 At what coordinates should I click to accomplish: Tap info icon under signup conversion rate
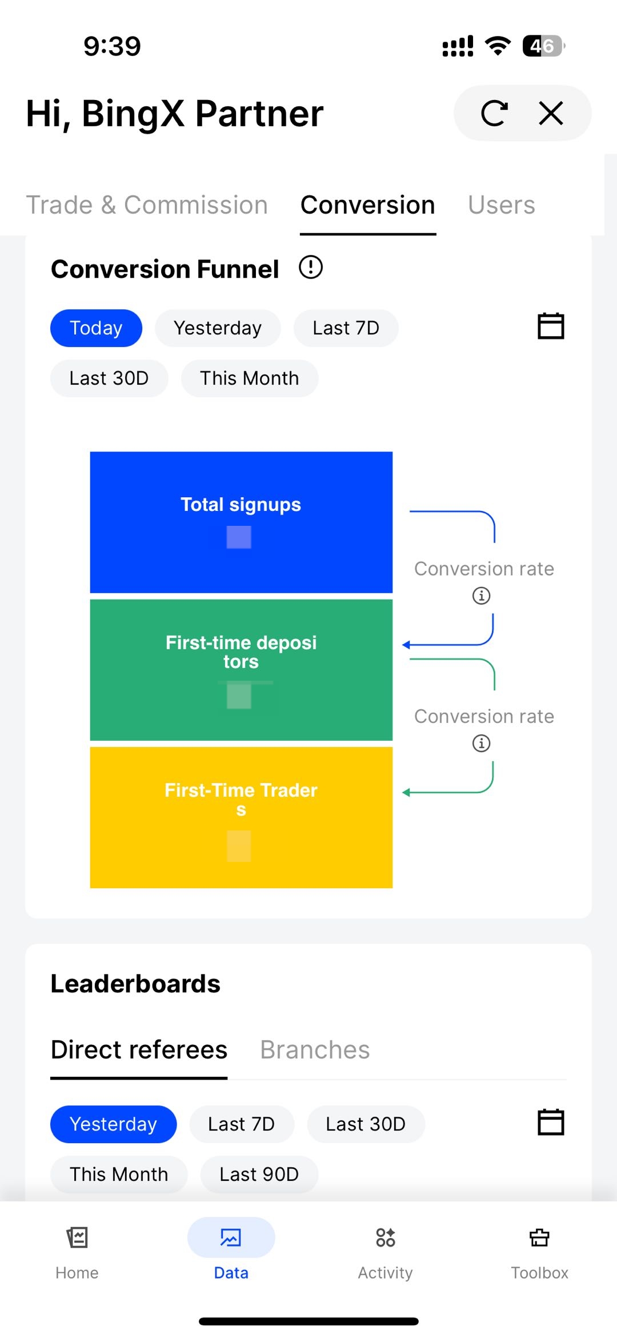481,596
